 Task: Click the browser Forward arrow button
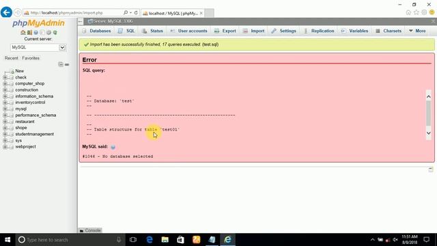17,12
